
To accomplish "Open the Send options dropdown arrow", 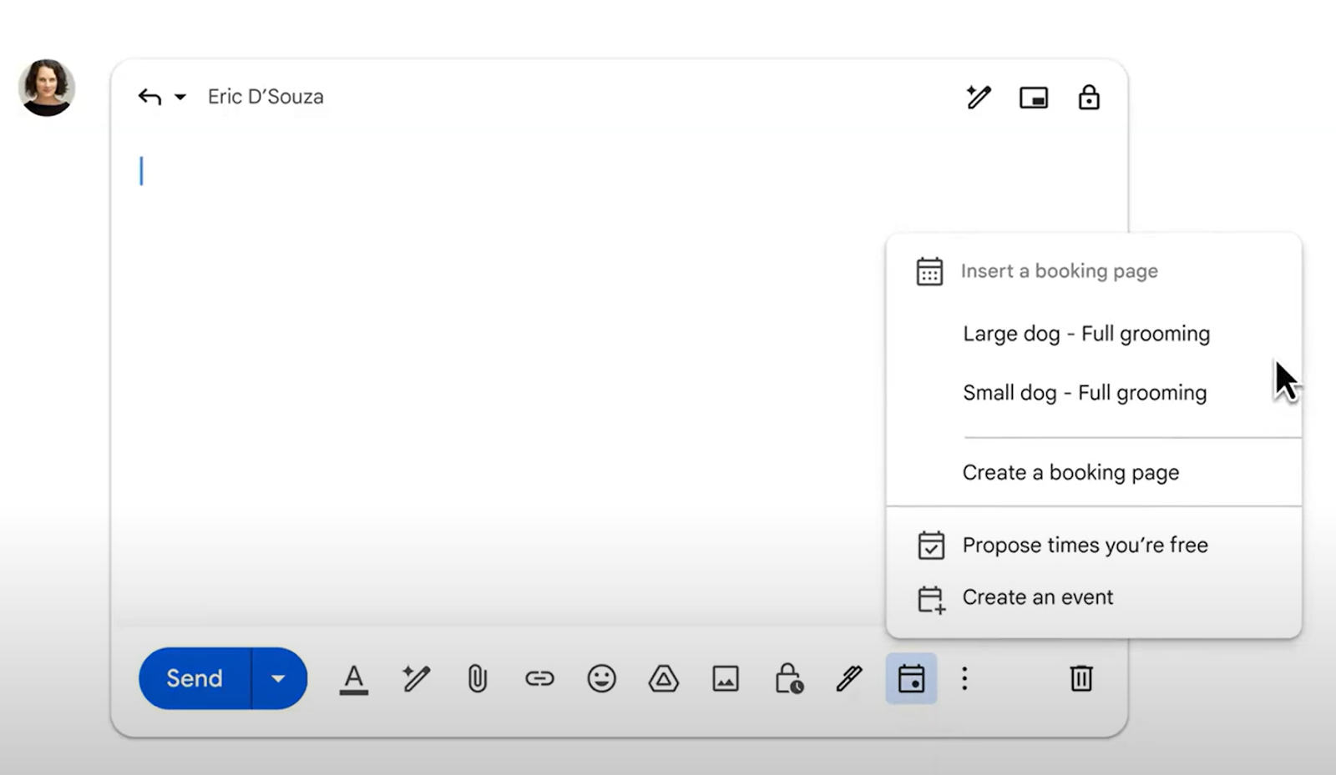I will point(277,678).
